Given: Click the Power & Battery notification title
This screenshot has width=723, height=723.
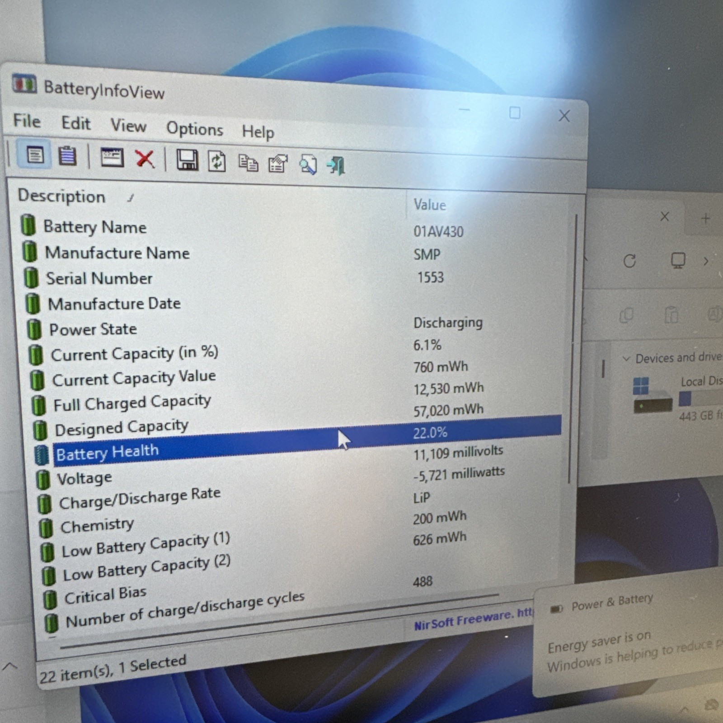Looking at the screenshot, I should pyautogui.click(x=612, y=603).
